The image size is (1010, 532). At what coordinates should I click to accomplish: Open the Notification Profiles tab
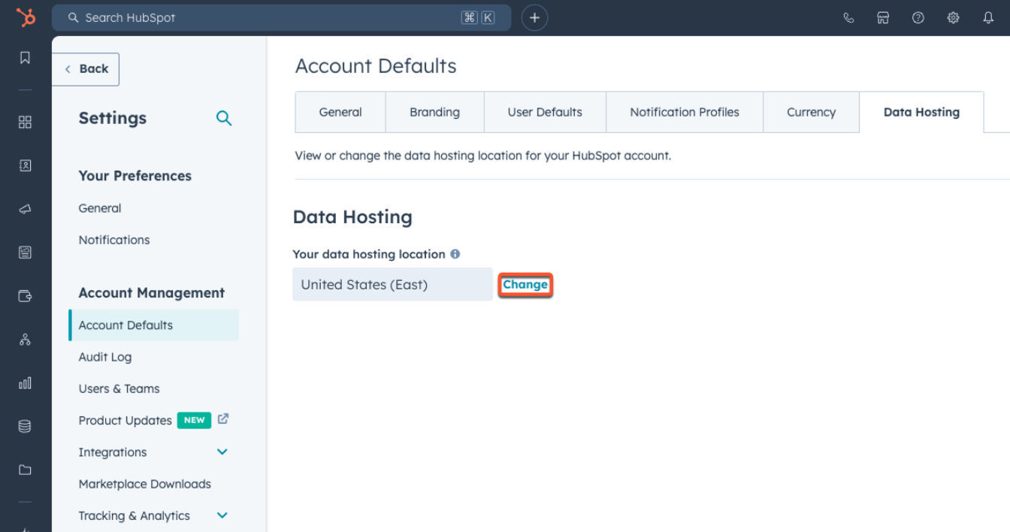pyautogui.click(x=685, y=112)
